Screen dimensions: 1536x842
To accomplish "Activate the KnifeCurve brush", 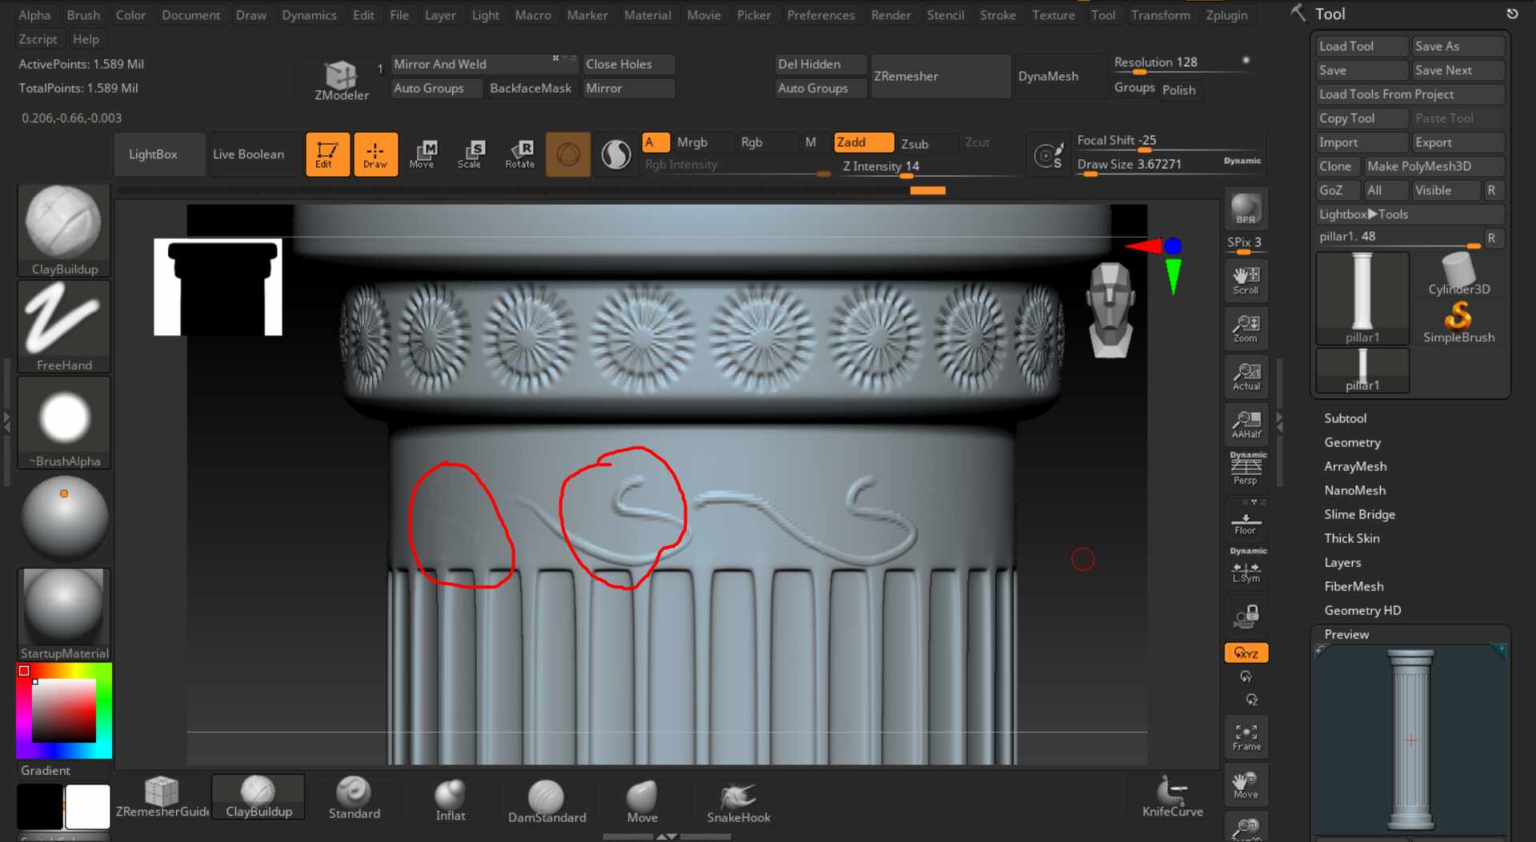I will point(1172,797).
